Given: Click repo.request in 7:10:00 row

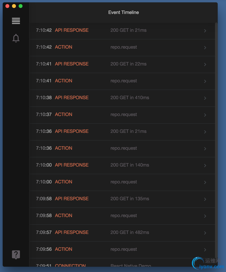Looking at the screenshot, I should (124, 182).
